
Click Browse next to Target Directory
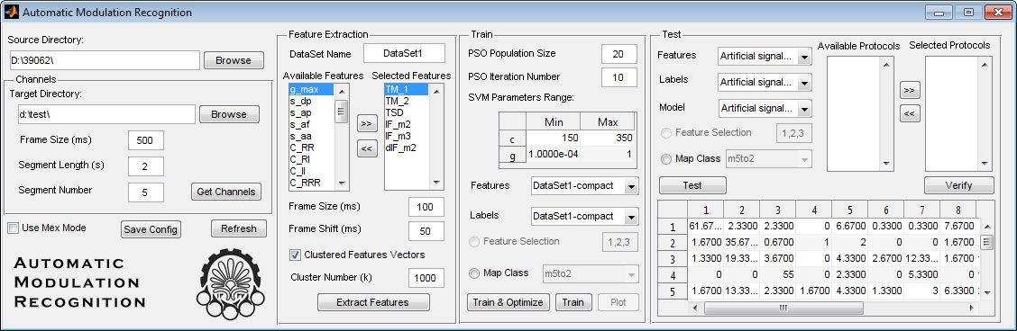pyautogui.click(x=229, y=114)
